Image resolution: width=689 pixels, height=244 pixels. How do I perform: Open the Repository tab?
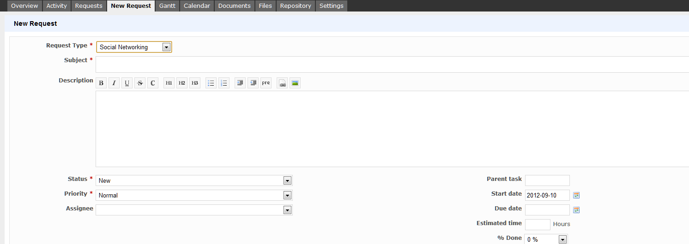coord(296,6)
